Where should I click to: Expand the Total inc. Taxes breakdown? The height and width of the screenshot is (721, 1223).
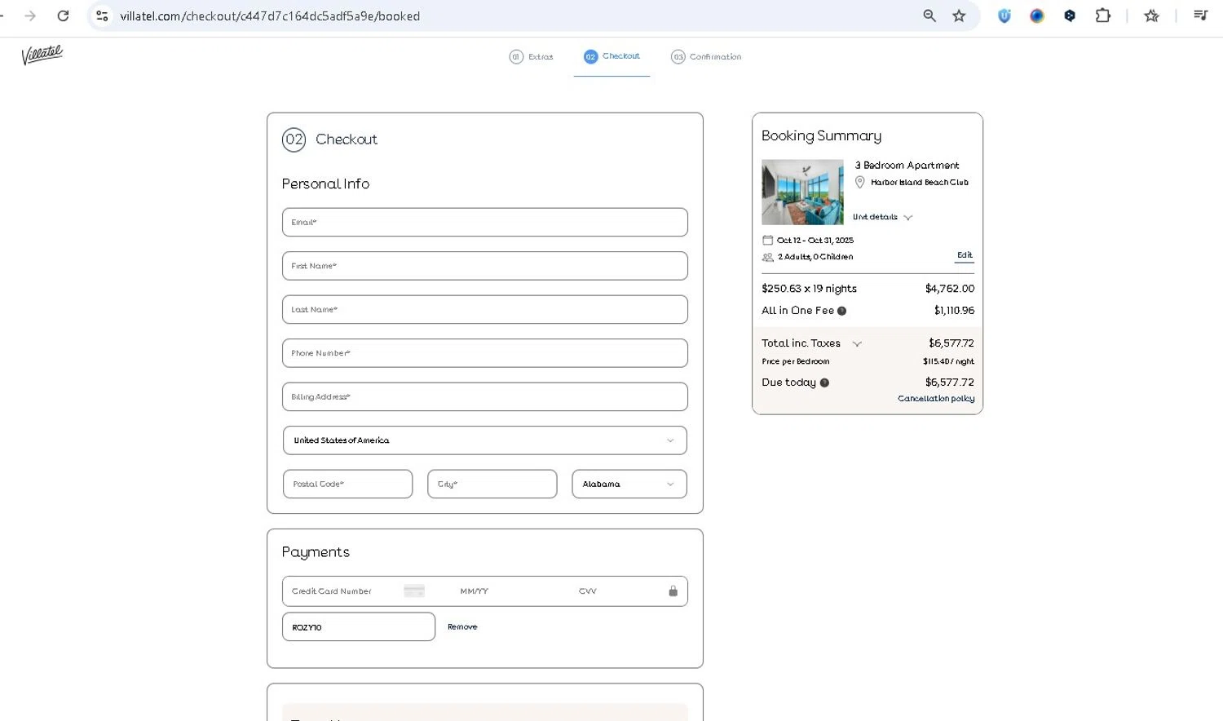click(x=857, y=344)
